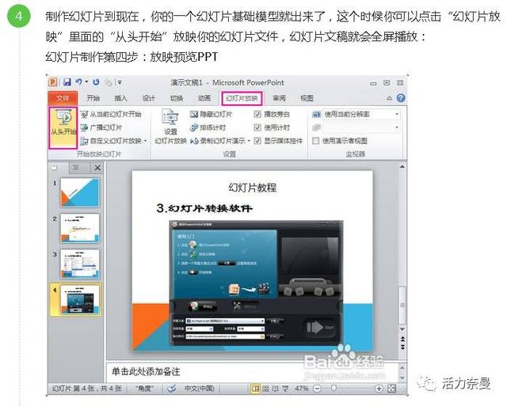Click the embedded converter software image on the slide

[x=256, y=283]
